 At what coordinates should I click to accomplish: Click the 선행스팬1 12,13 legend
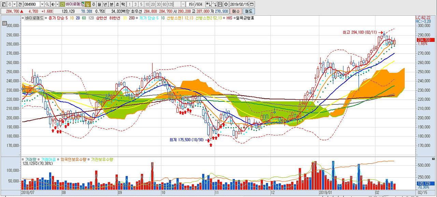[x=180, y=18]
